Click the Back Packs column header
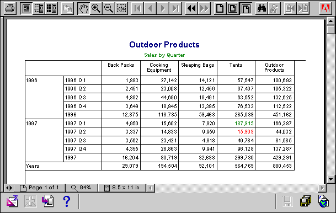This screenshot has width=336, height=213. [x=121, y=65]
